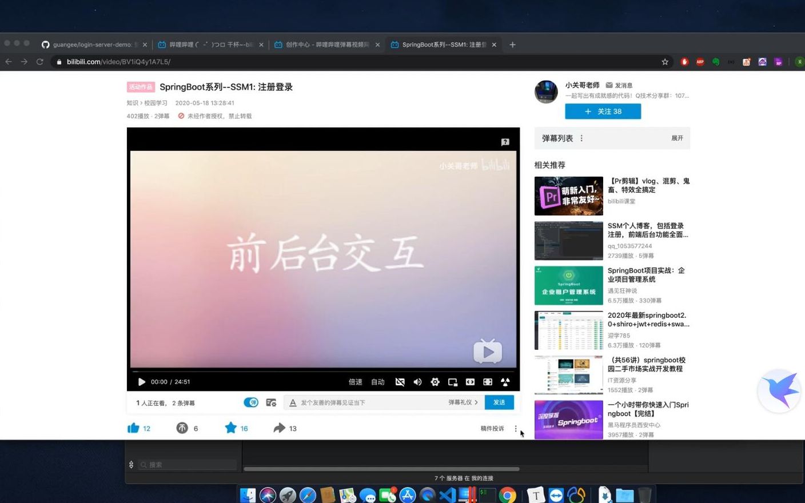The height and width of the screenshot is (503, 805).
Task: Follow the uploader with 关注 button
Action: [603, 111]
